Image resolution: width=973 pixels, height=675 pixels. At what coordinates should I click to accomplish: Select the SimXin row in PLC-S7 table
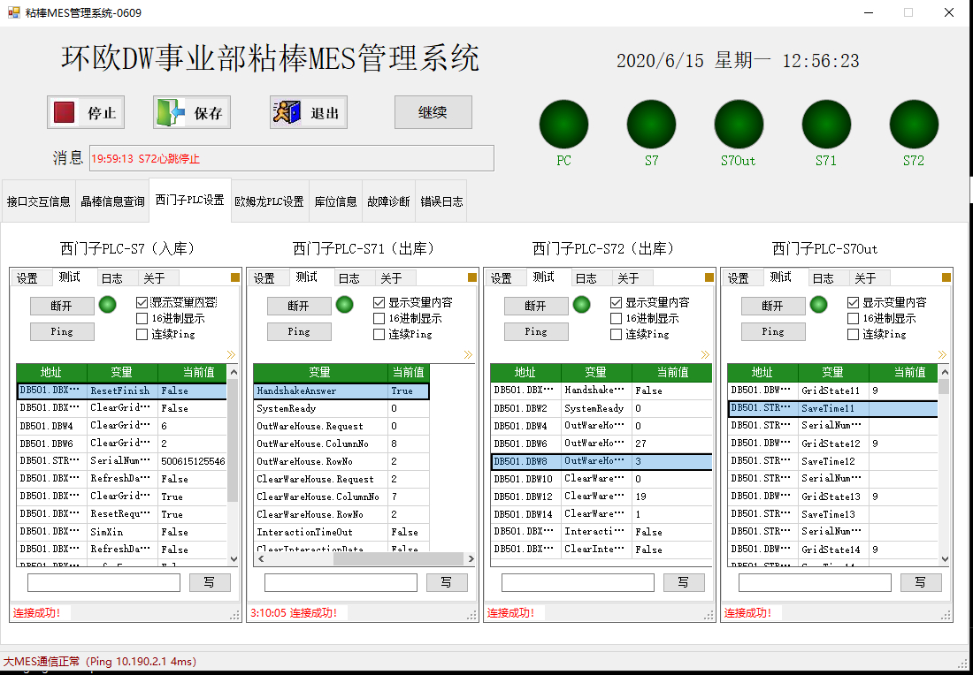122,532
